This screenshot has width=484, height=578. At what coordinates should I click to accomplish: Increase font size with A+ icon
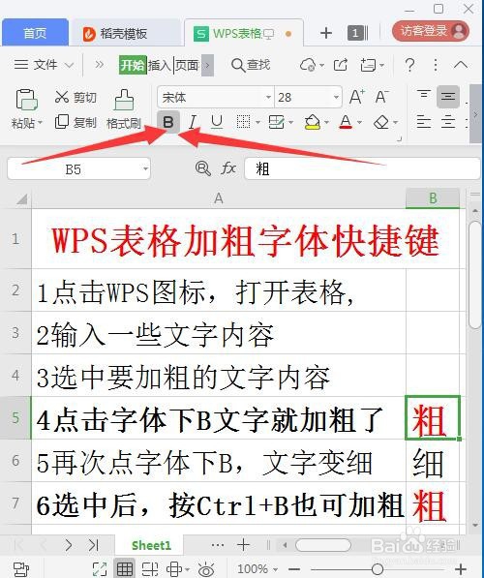357,97
